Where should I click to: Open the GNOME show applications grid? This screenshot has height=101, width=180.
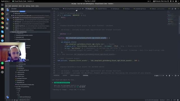click(2, 5)
